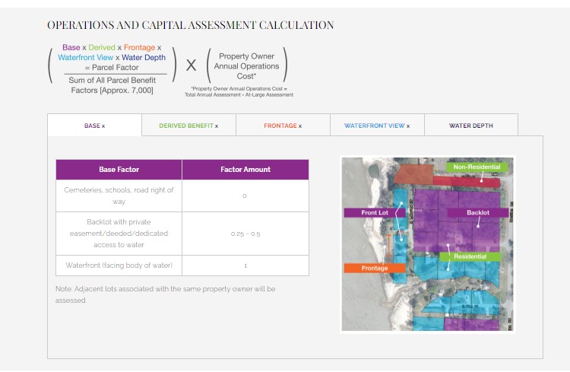Select the Waterfront (facing body of water) cell

click(119, 265)
